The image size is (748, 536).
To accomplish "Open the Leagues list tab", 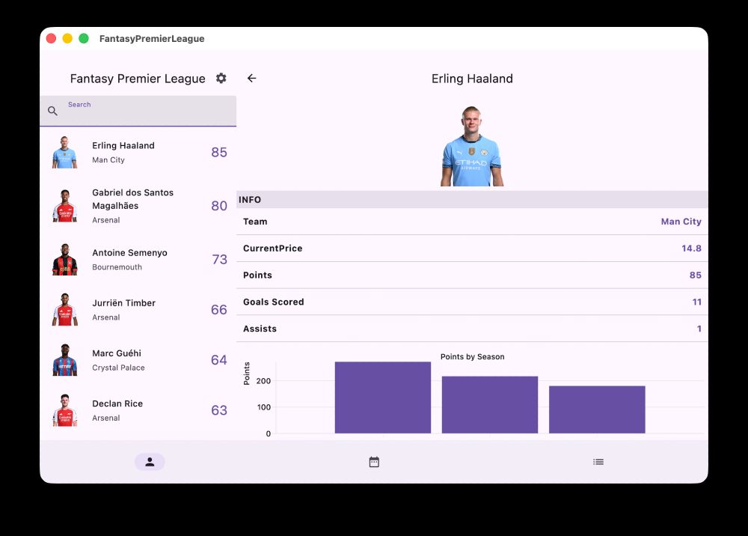I will tap(598, 462).
